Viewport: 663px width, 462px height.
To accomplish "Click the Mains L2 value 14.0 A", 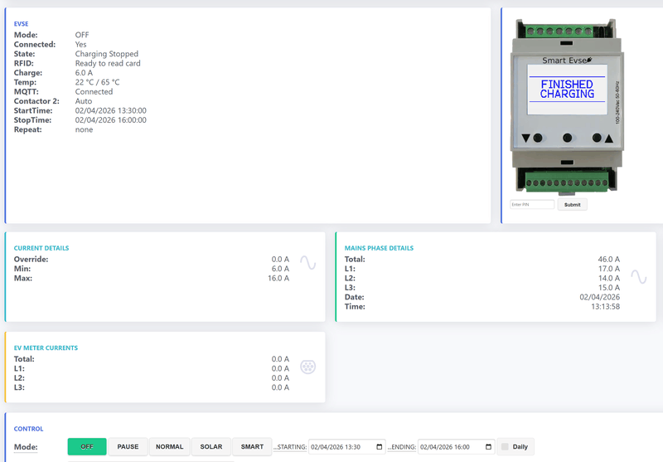I will (609, 279).
